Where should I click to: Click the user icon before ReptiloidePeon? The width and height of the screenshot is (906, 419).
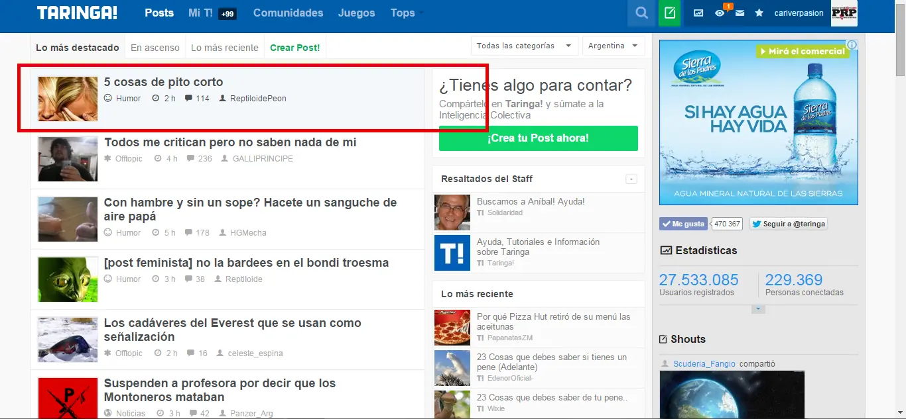[222, 99]
